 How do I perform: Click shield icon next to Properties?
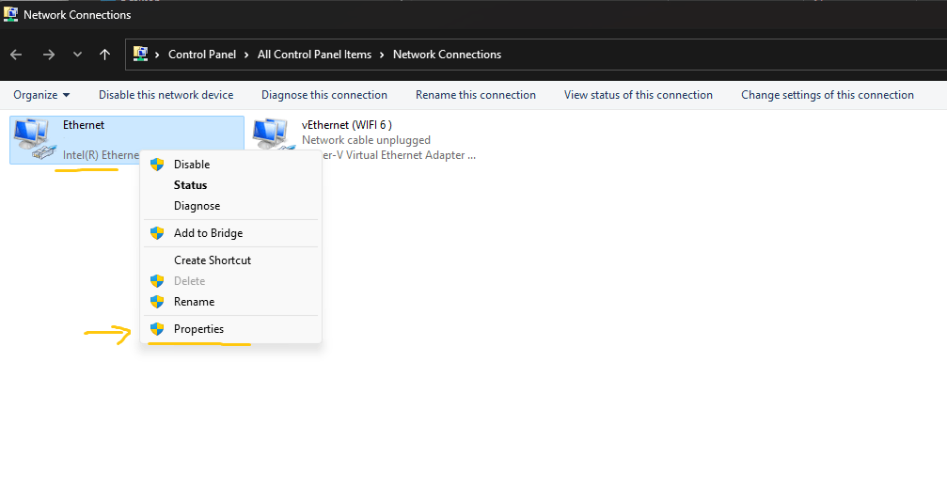tap(157, 329)
